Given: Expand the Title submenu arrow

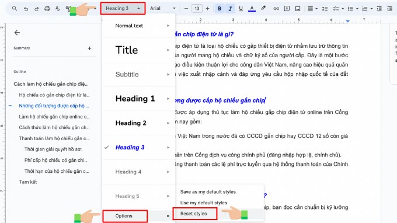Looking at the screenshot, I should (x=168, y=50).
